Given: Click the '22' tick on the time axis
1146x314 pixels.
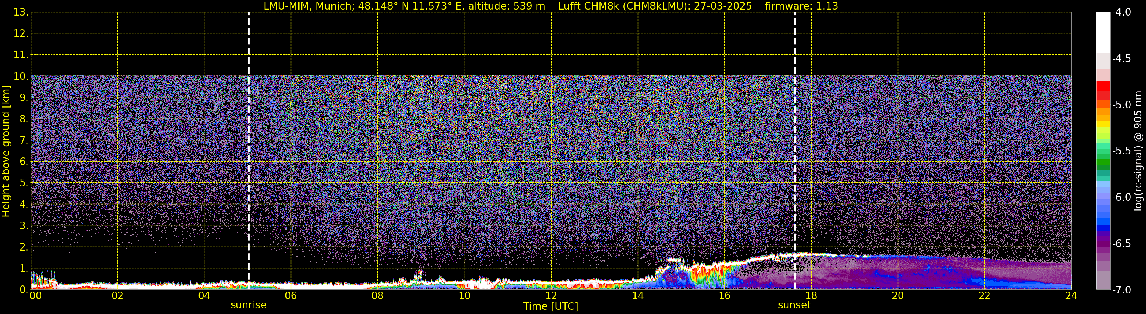Looking at the screenshot, I should (984, 296).
